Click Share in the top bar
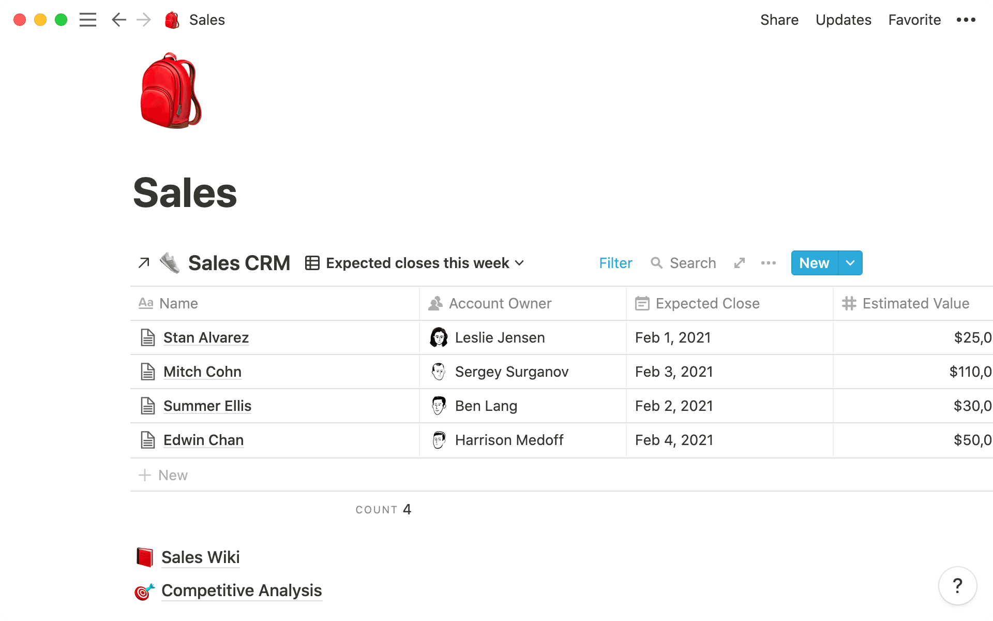 coord(779,20)
